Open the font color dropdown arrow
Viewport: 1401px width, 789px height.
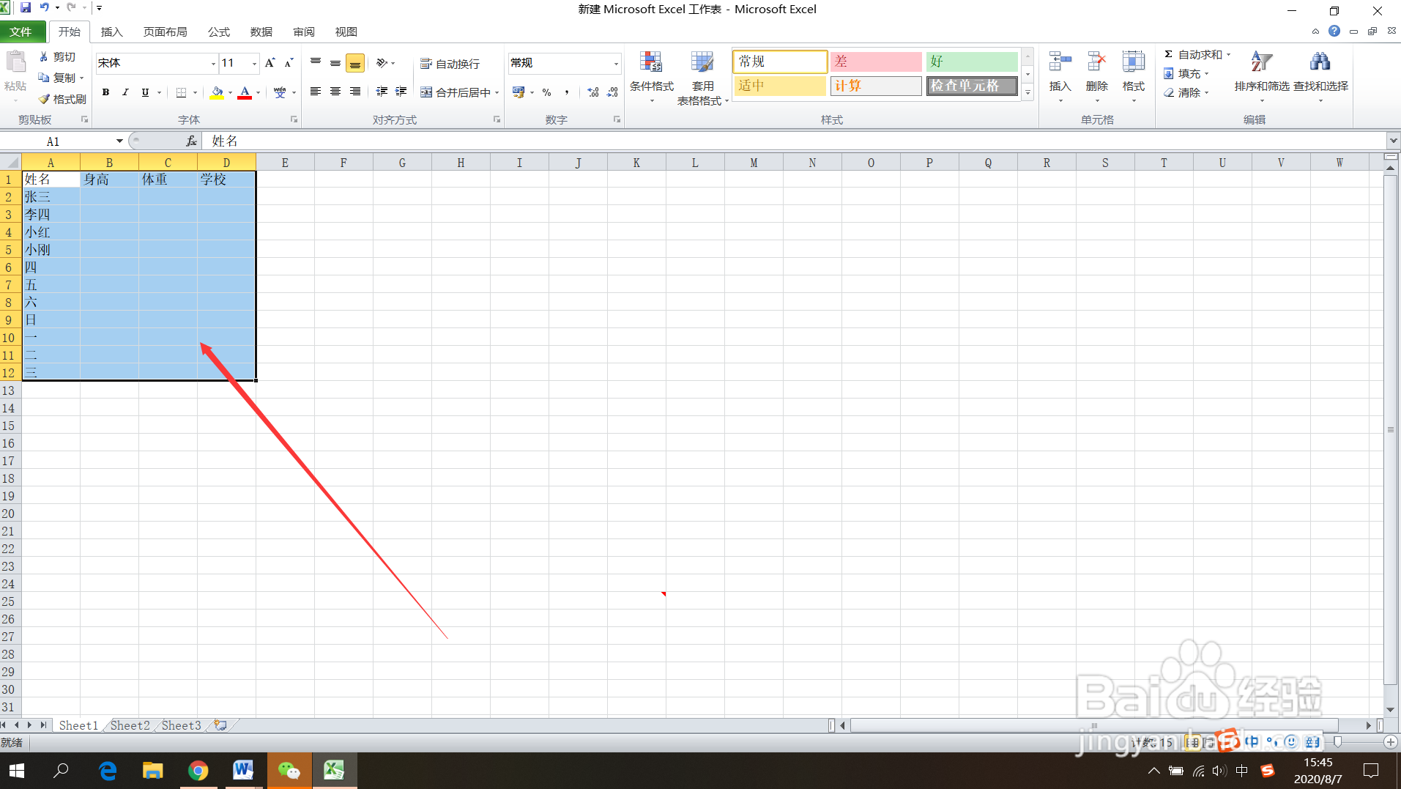pos(259,92)
